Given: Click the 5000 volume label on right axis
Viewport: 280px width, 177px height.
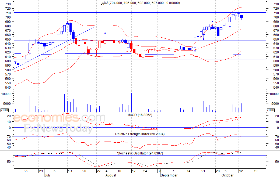Looking at the screenshot, I should pos(275,104).
